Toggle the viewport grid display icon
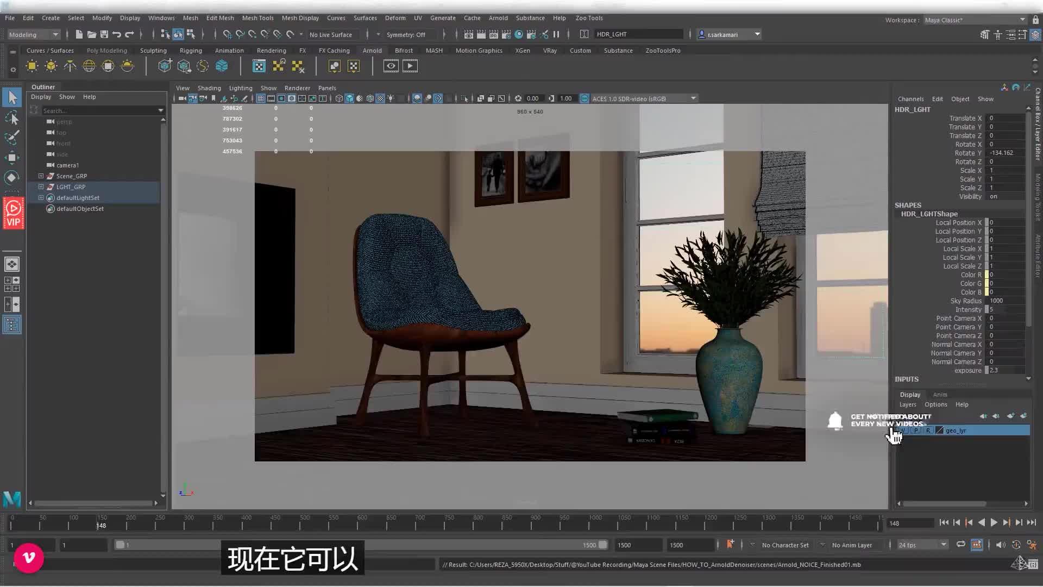1043x587 pixels. (x=261, y=98)
